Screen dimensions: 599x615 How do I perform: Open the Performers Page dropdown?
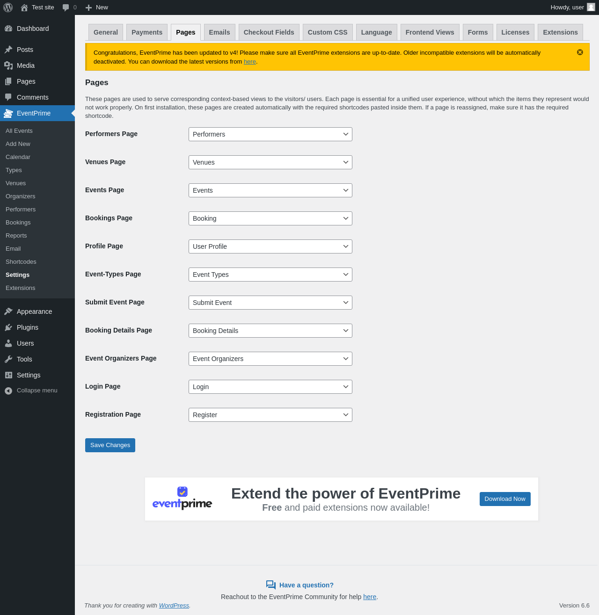(x=270, y=134)
